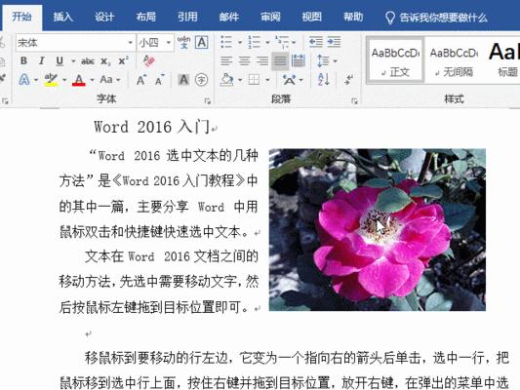Image resolution: width=520 pixels, height=390 pixels.
Task: Click the sort A-Z icon
Action: coord(323,80)
